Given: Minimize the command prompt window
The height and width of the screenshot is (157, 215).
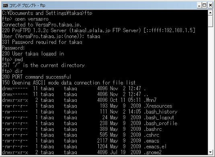Looking at the screenshot, I should [199, 6].
